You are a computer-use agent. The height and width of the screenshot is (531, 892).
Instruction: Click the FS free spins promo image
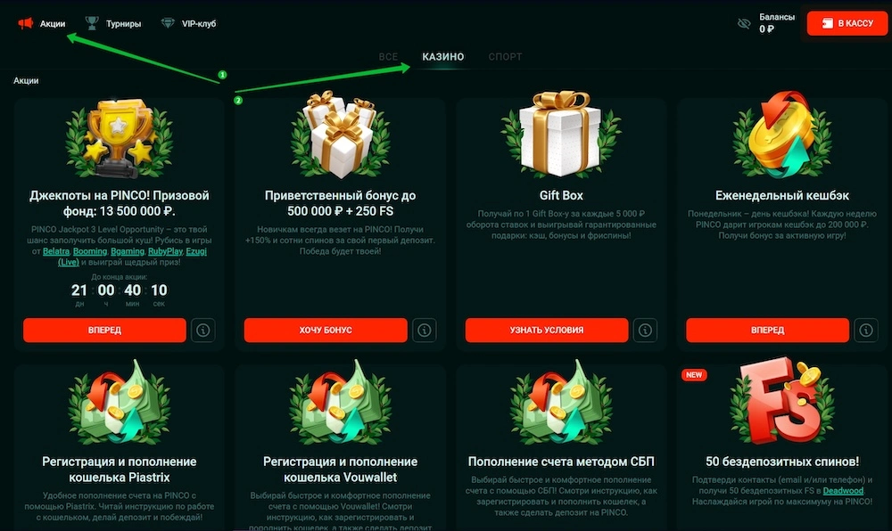(782, 402)
